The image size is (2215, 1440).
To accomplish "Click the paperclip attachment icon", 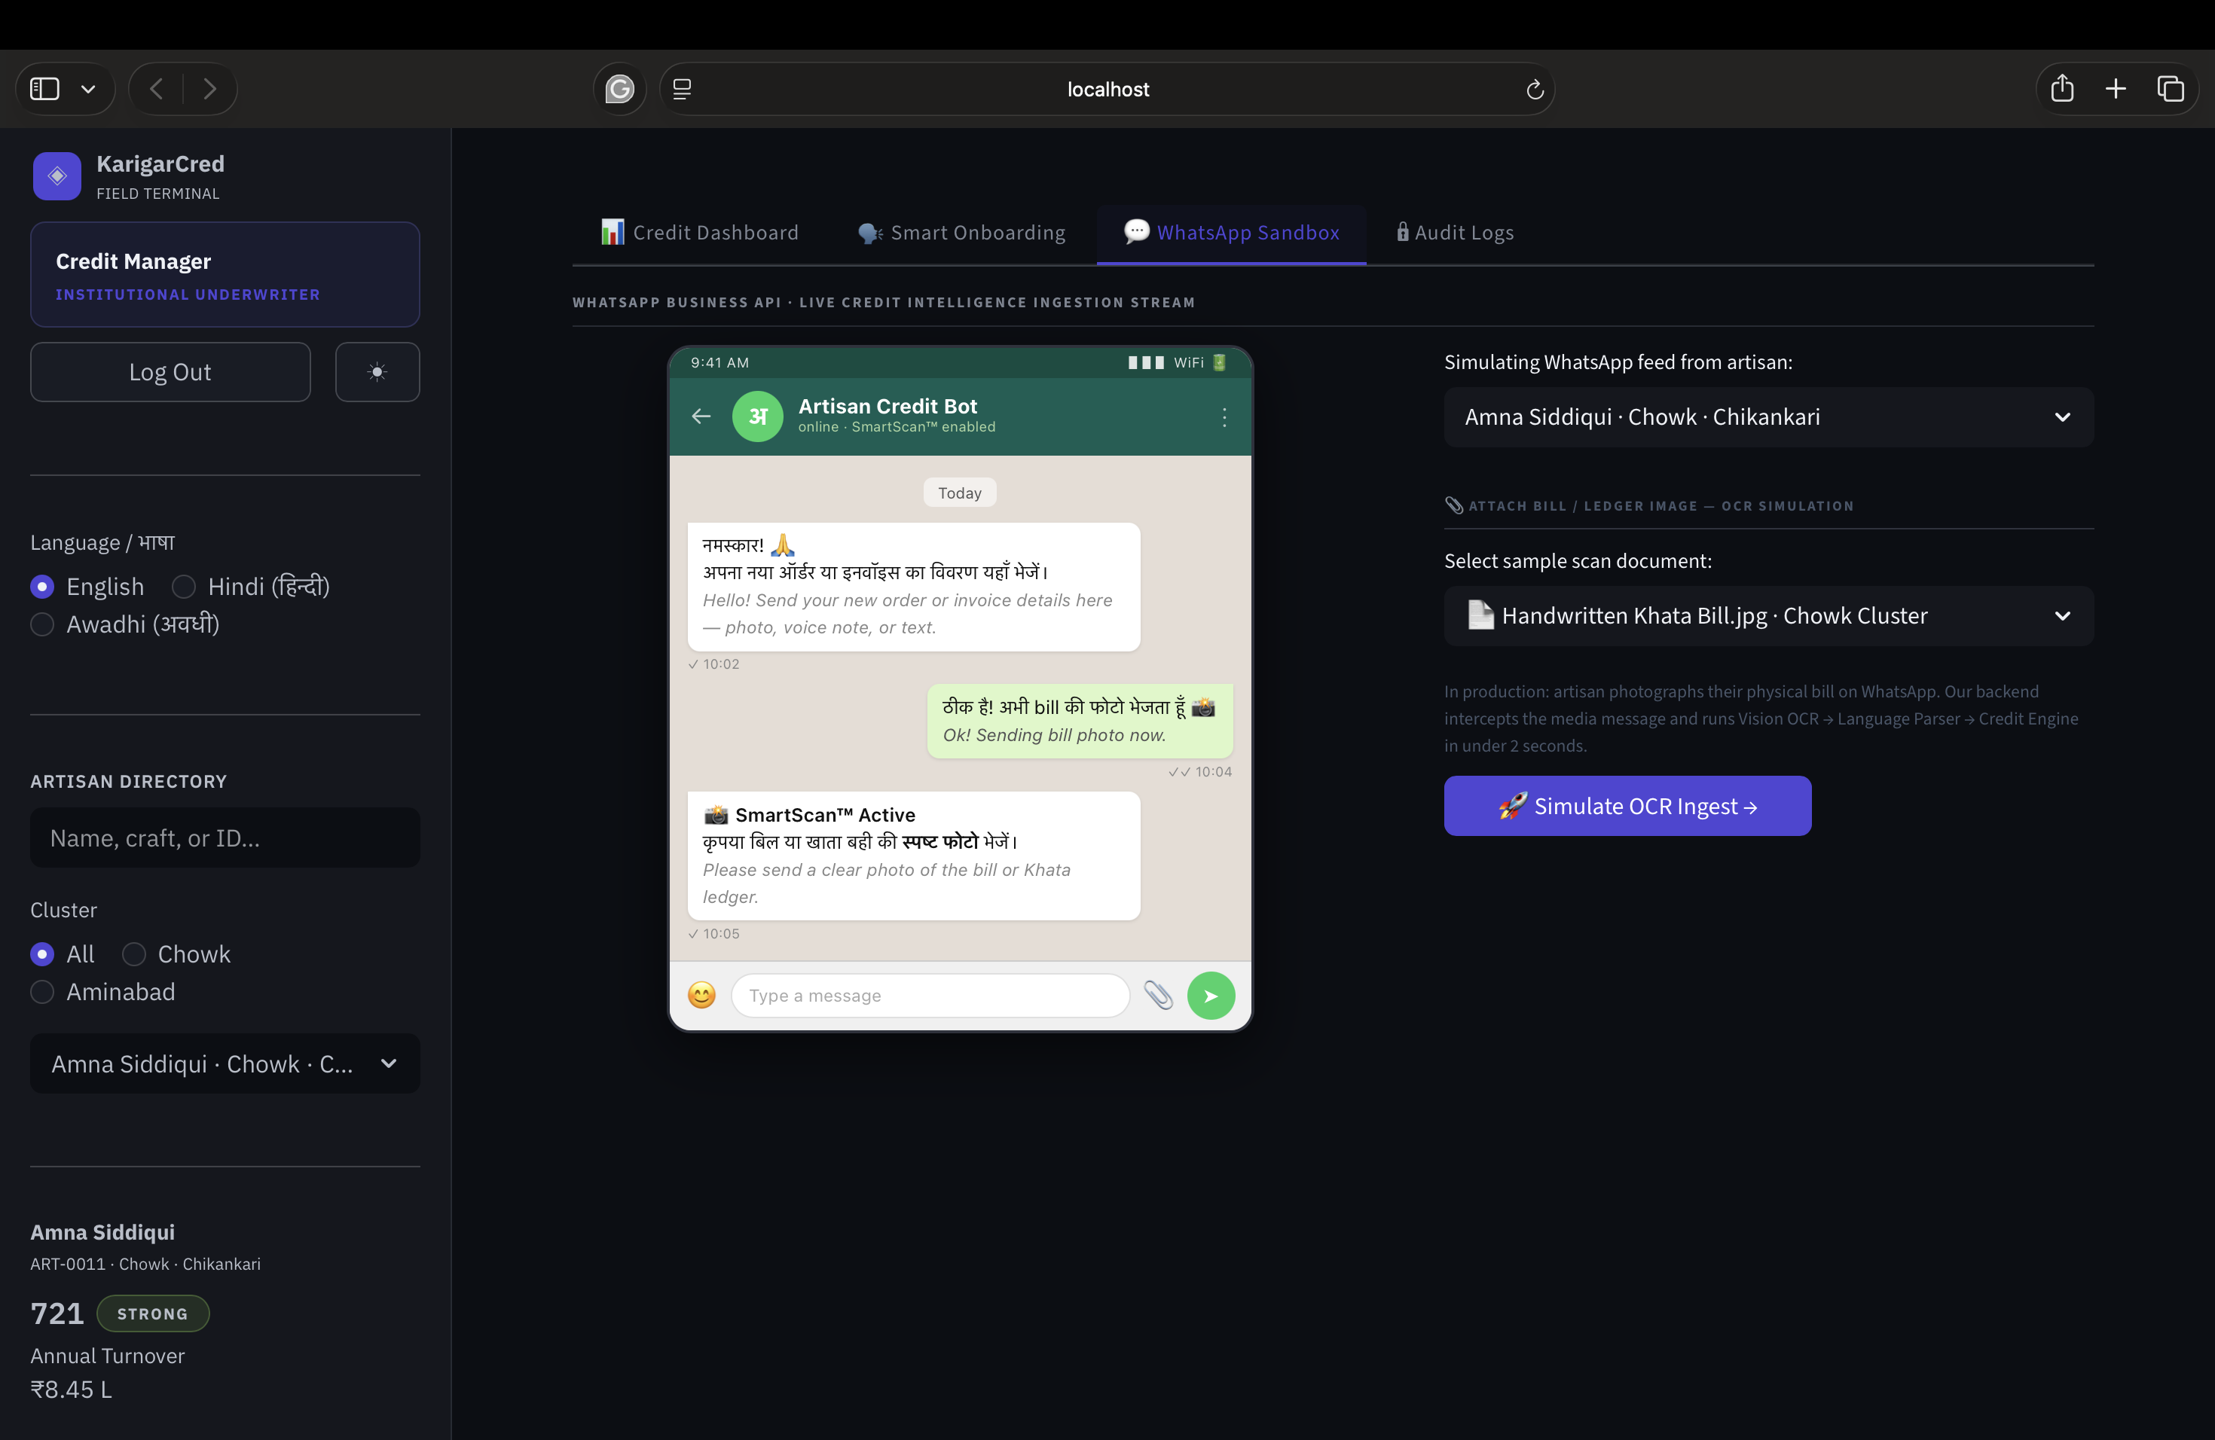I will point(1159,996).
